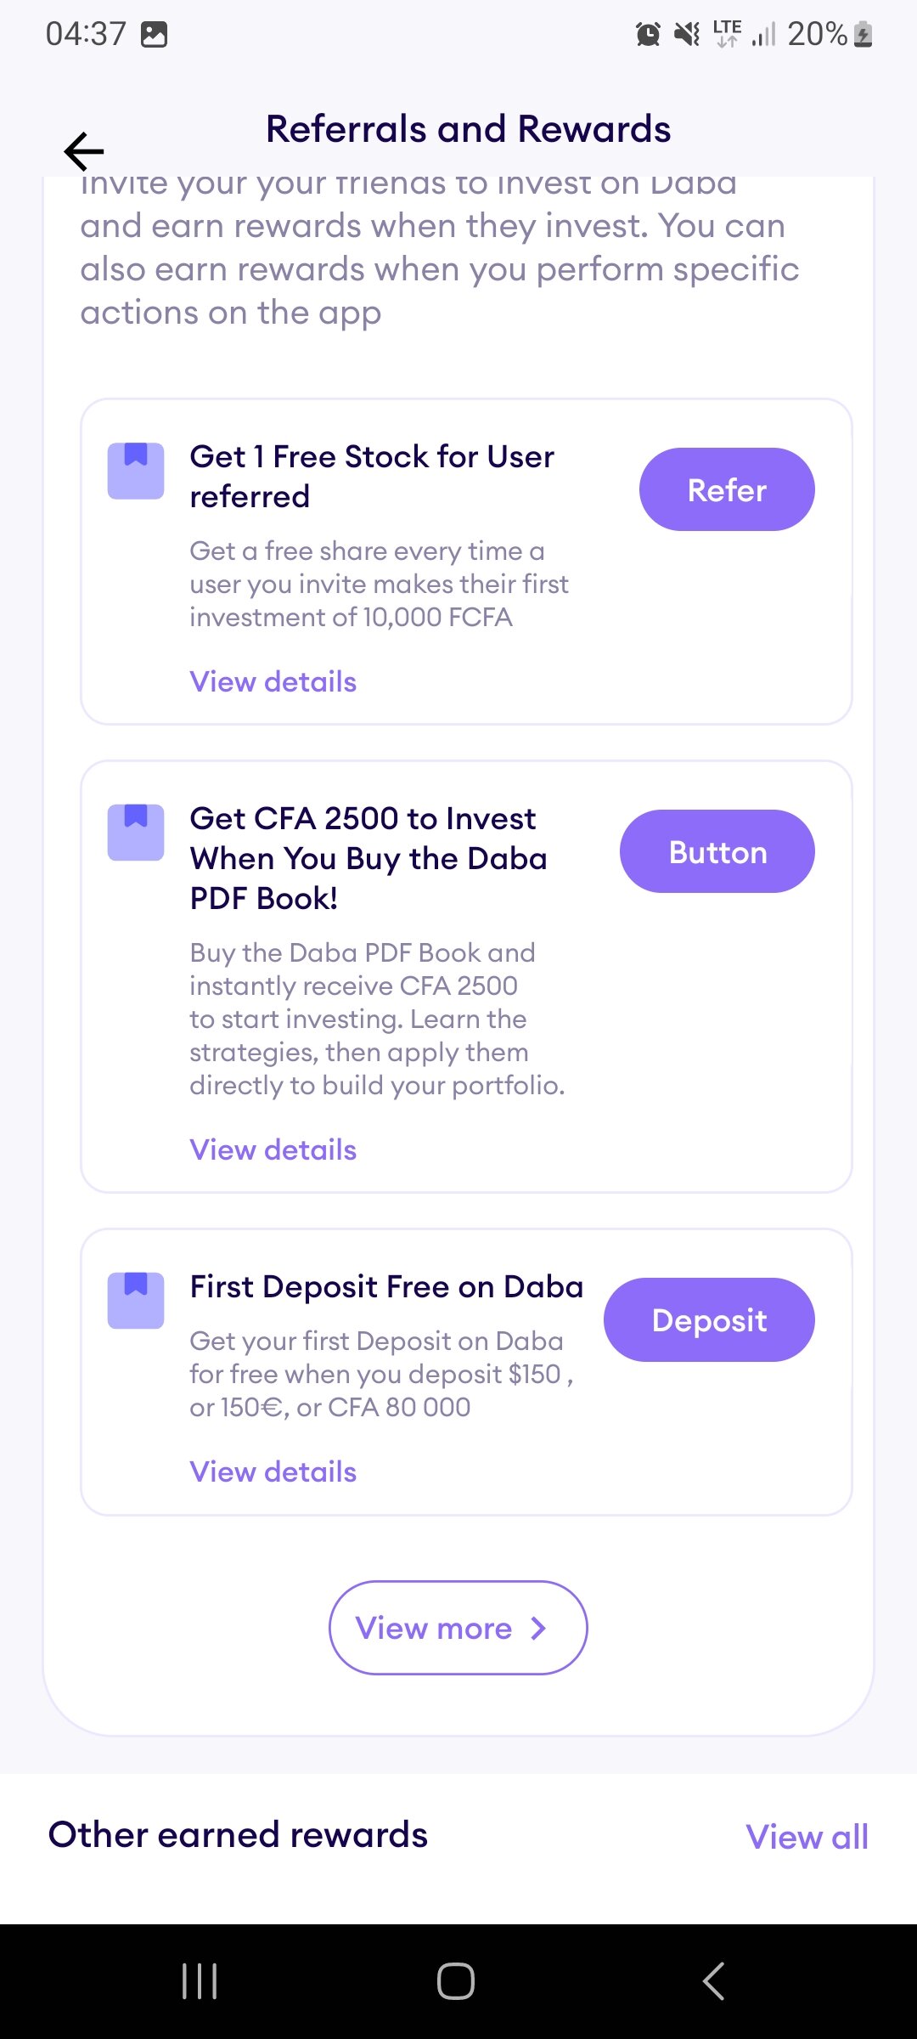Tap bookmark icon beside Free Stock reward
The width and height of the screenshot is (917, 2039).
coord(136,471)
